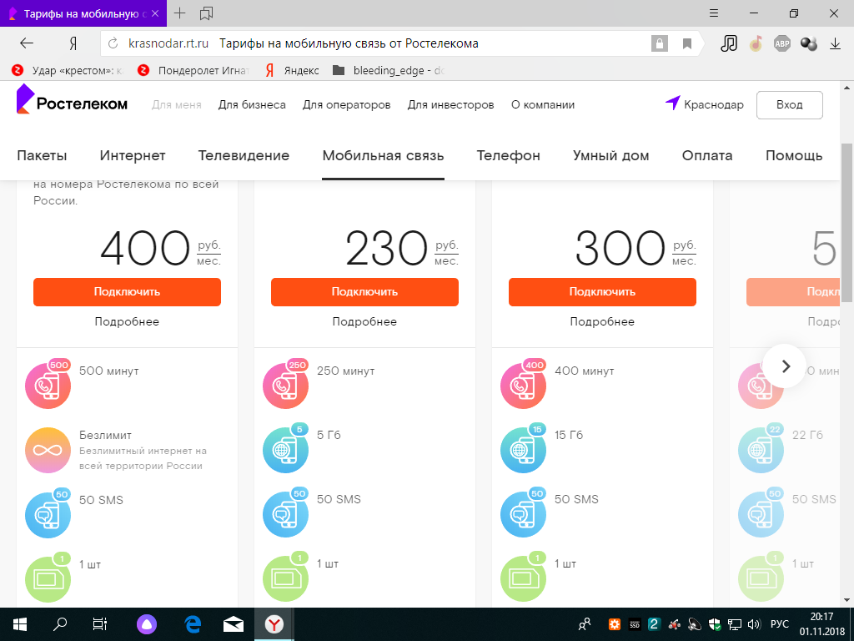Screen dimensions: 854x641
Task: Click the 500 minutes phone icon
Action: coord(48,384)
